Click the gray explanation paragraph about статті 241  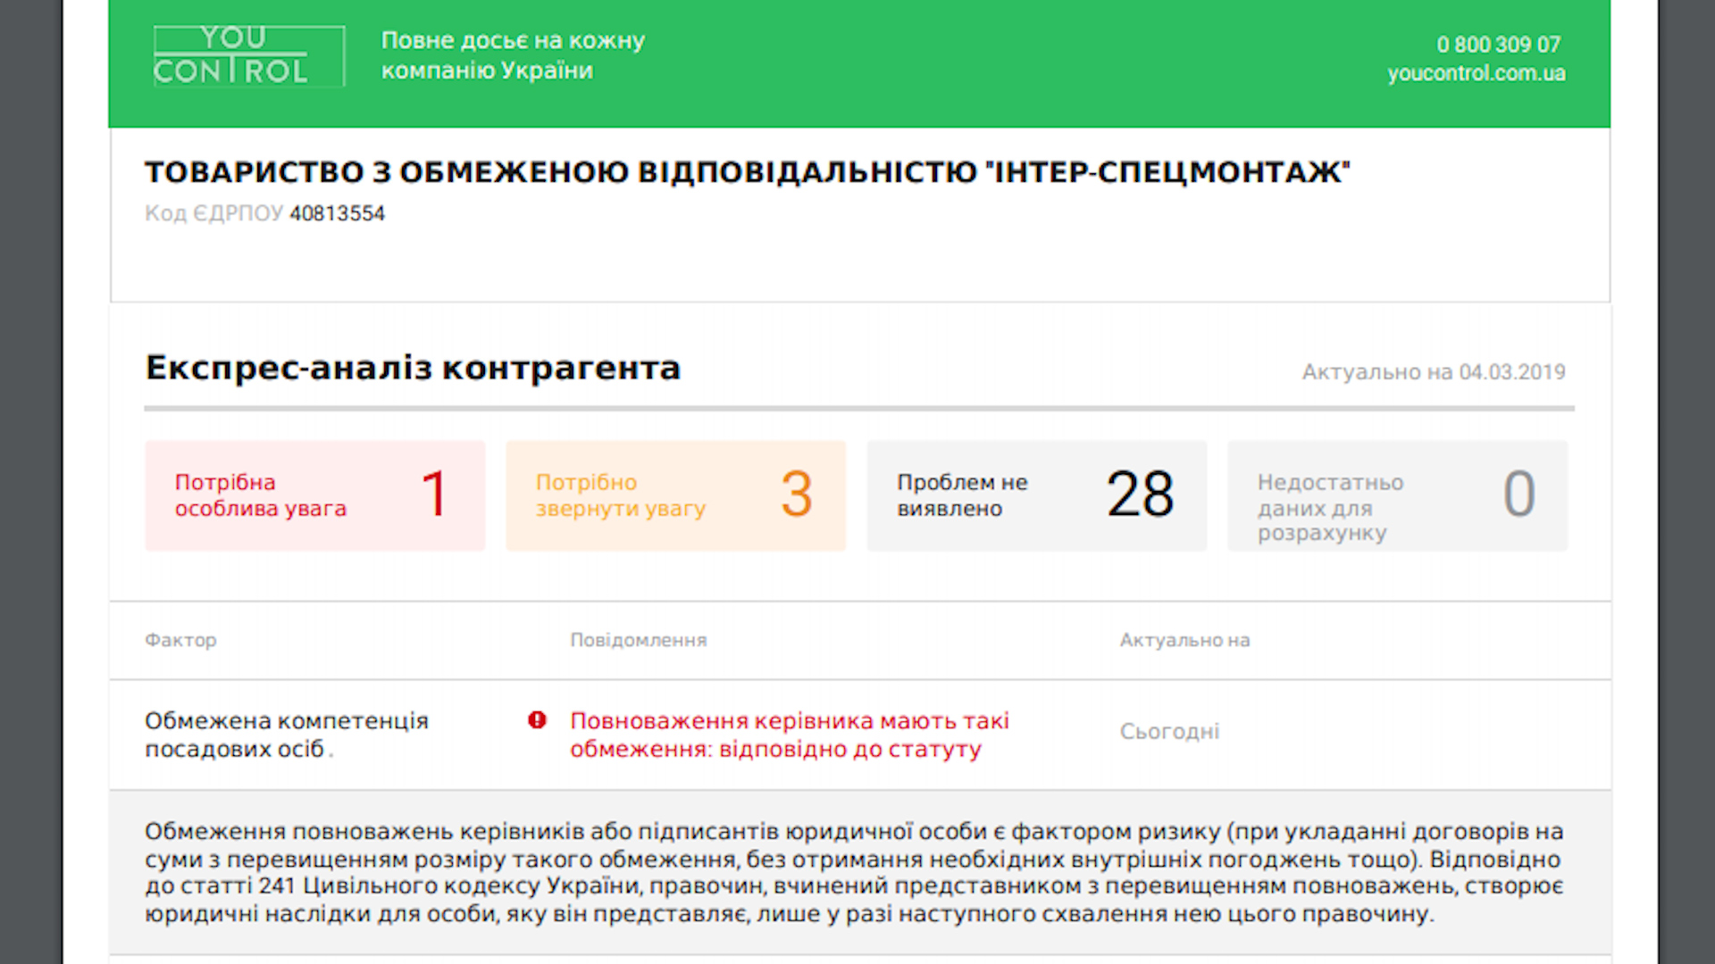854,872
